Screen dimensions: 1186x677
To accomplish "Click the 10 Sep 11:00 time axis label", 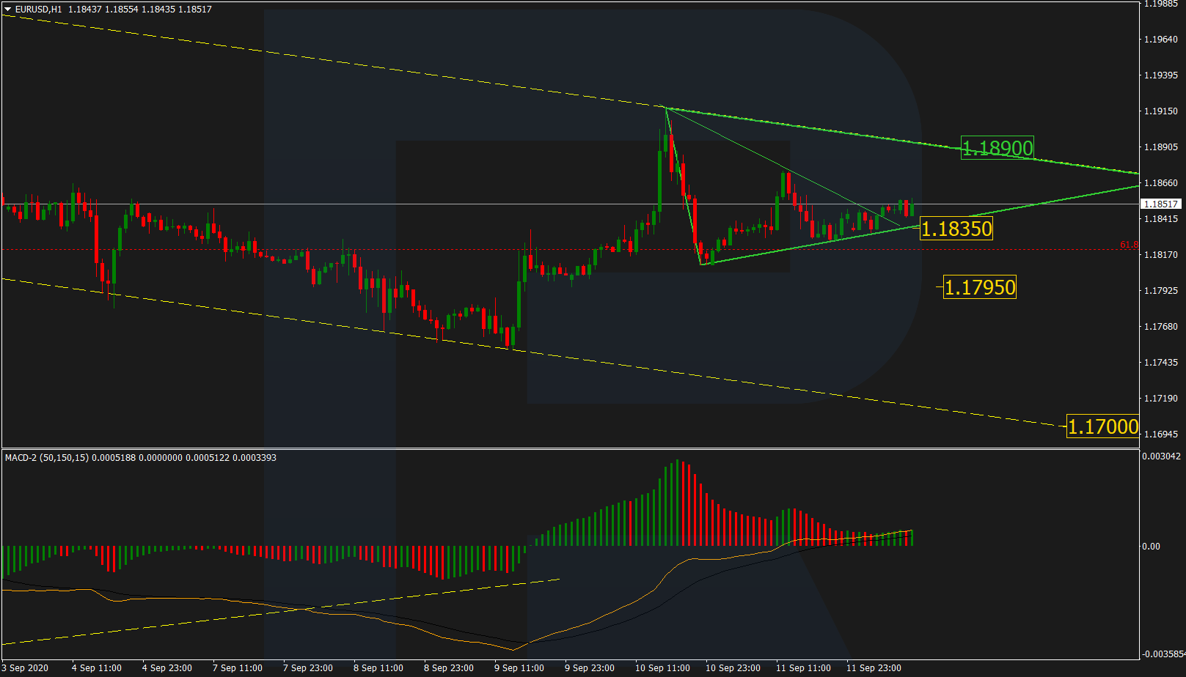I will [663, 668].
